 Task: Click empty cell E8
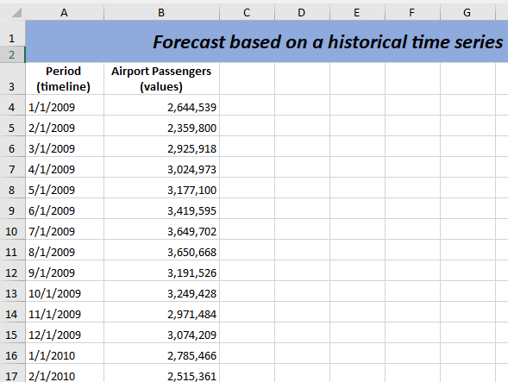357,188
